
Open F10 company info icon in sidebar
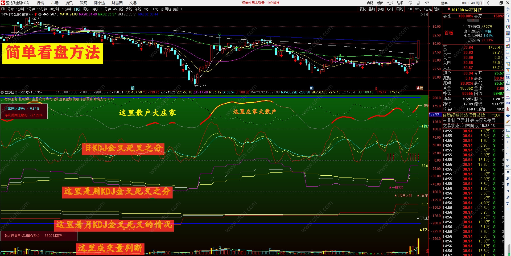(508, 58)
